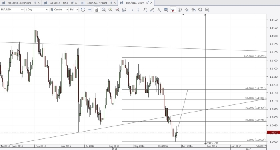This screenshot has height=150, width=280.
Task: Save the chart with the floppy disk icon
Action: click(x=207, y=10)
